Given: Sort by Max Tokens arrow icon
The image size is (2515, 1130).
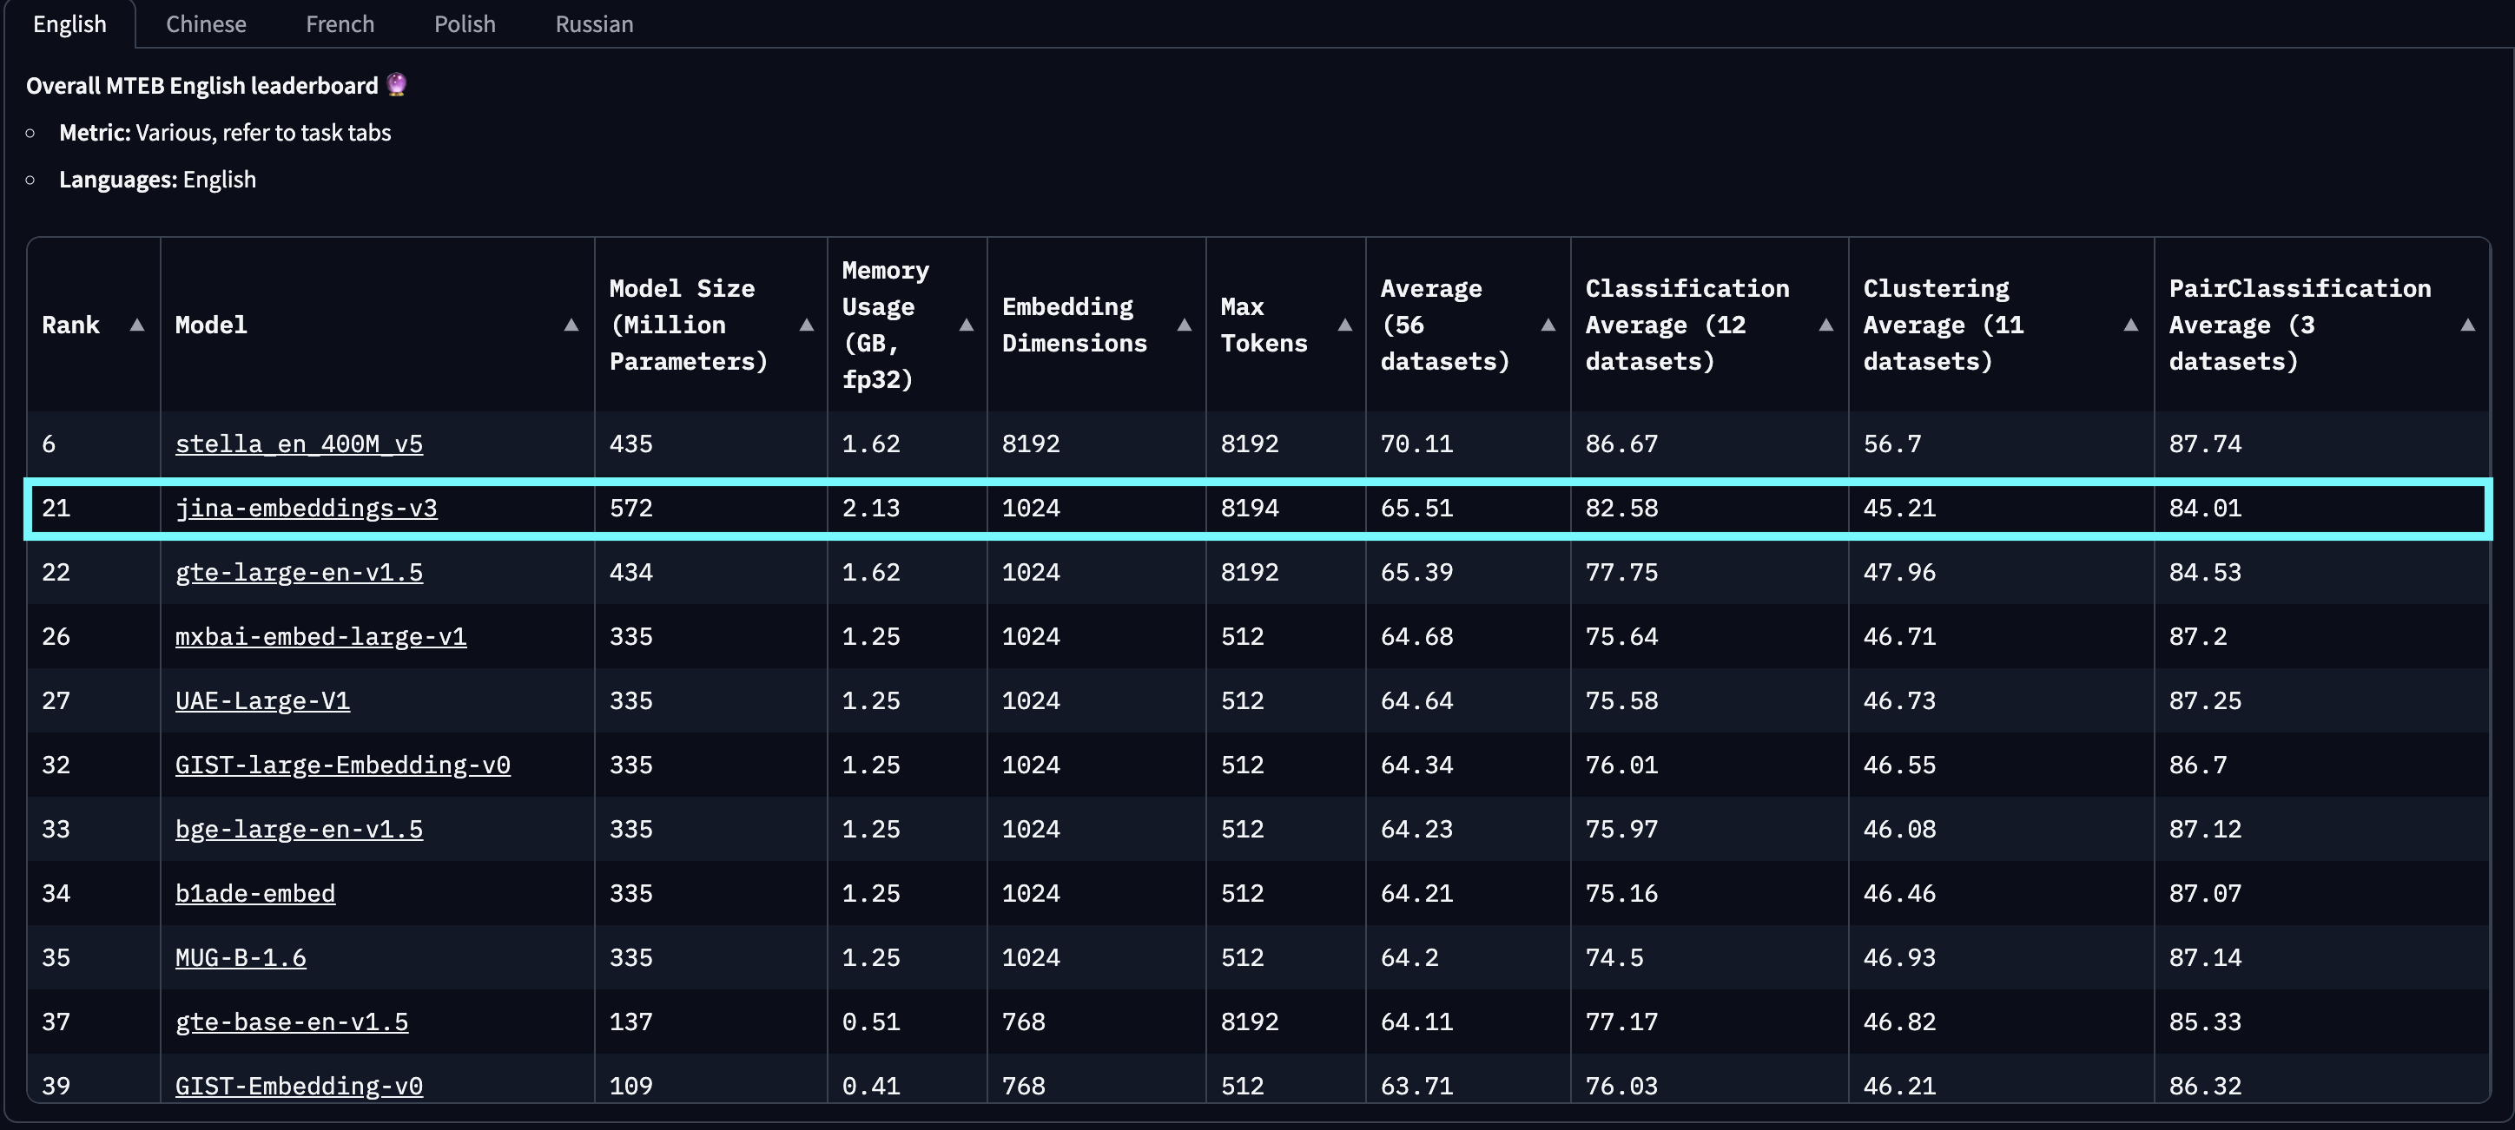Looking at the screenshot, I should coord(1344,325).
